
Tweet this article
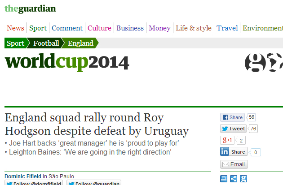click(233, 129)
